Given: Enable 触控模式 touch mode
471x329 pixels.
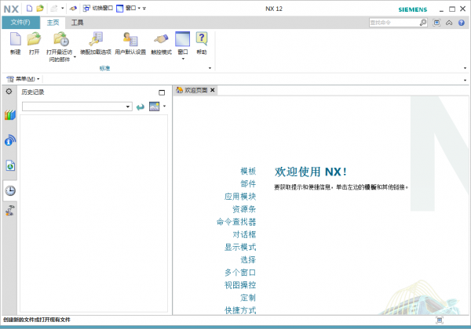Looking at the screenshot, I should click(x=161, y=43).
